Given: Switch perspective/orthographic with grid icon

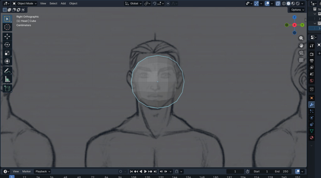Looking at the screenshot, I should click(301, 60).
